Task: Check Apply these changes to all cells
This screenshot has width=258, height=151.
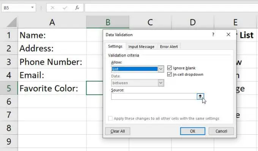Action: 110,118
